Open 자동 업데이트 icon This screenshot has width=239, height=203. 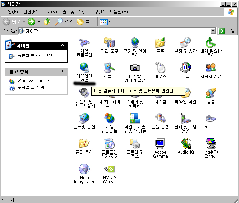(x=109, y=118)
